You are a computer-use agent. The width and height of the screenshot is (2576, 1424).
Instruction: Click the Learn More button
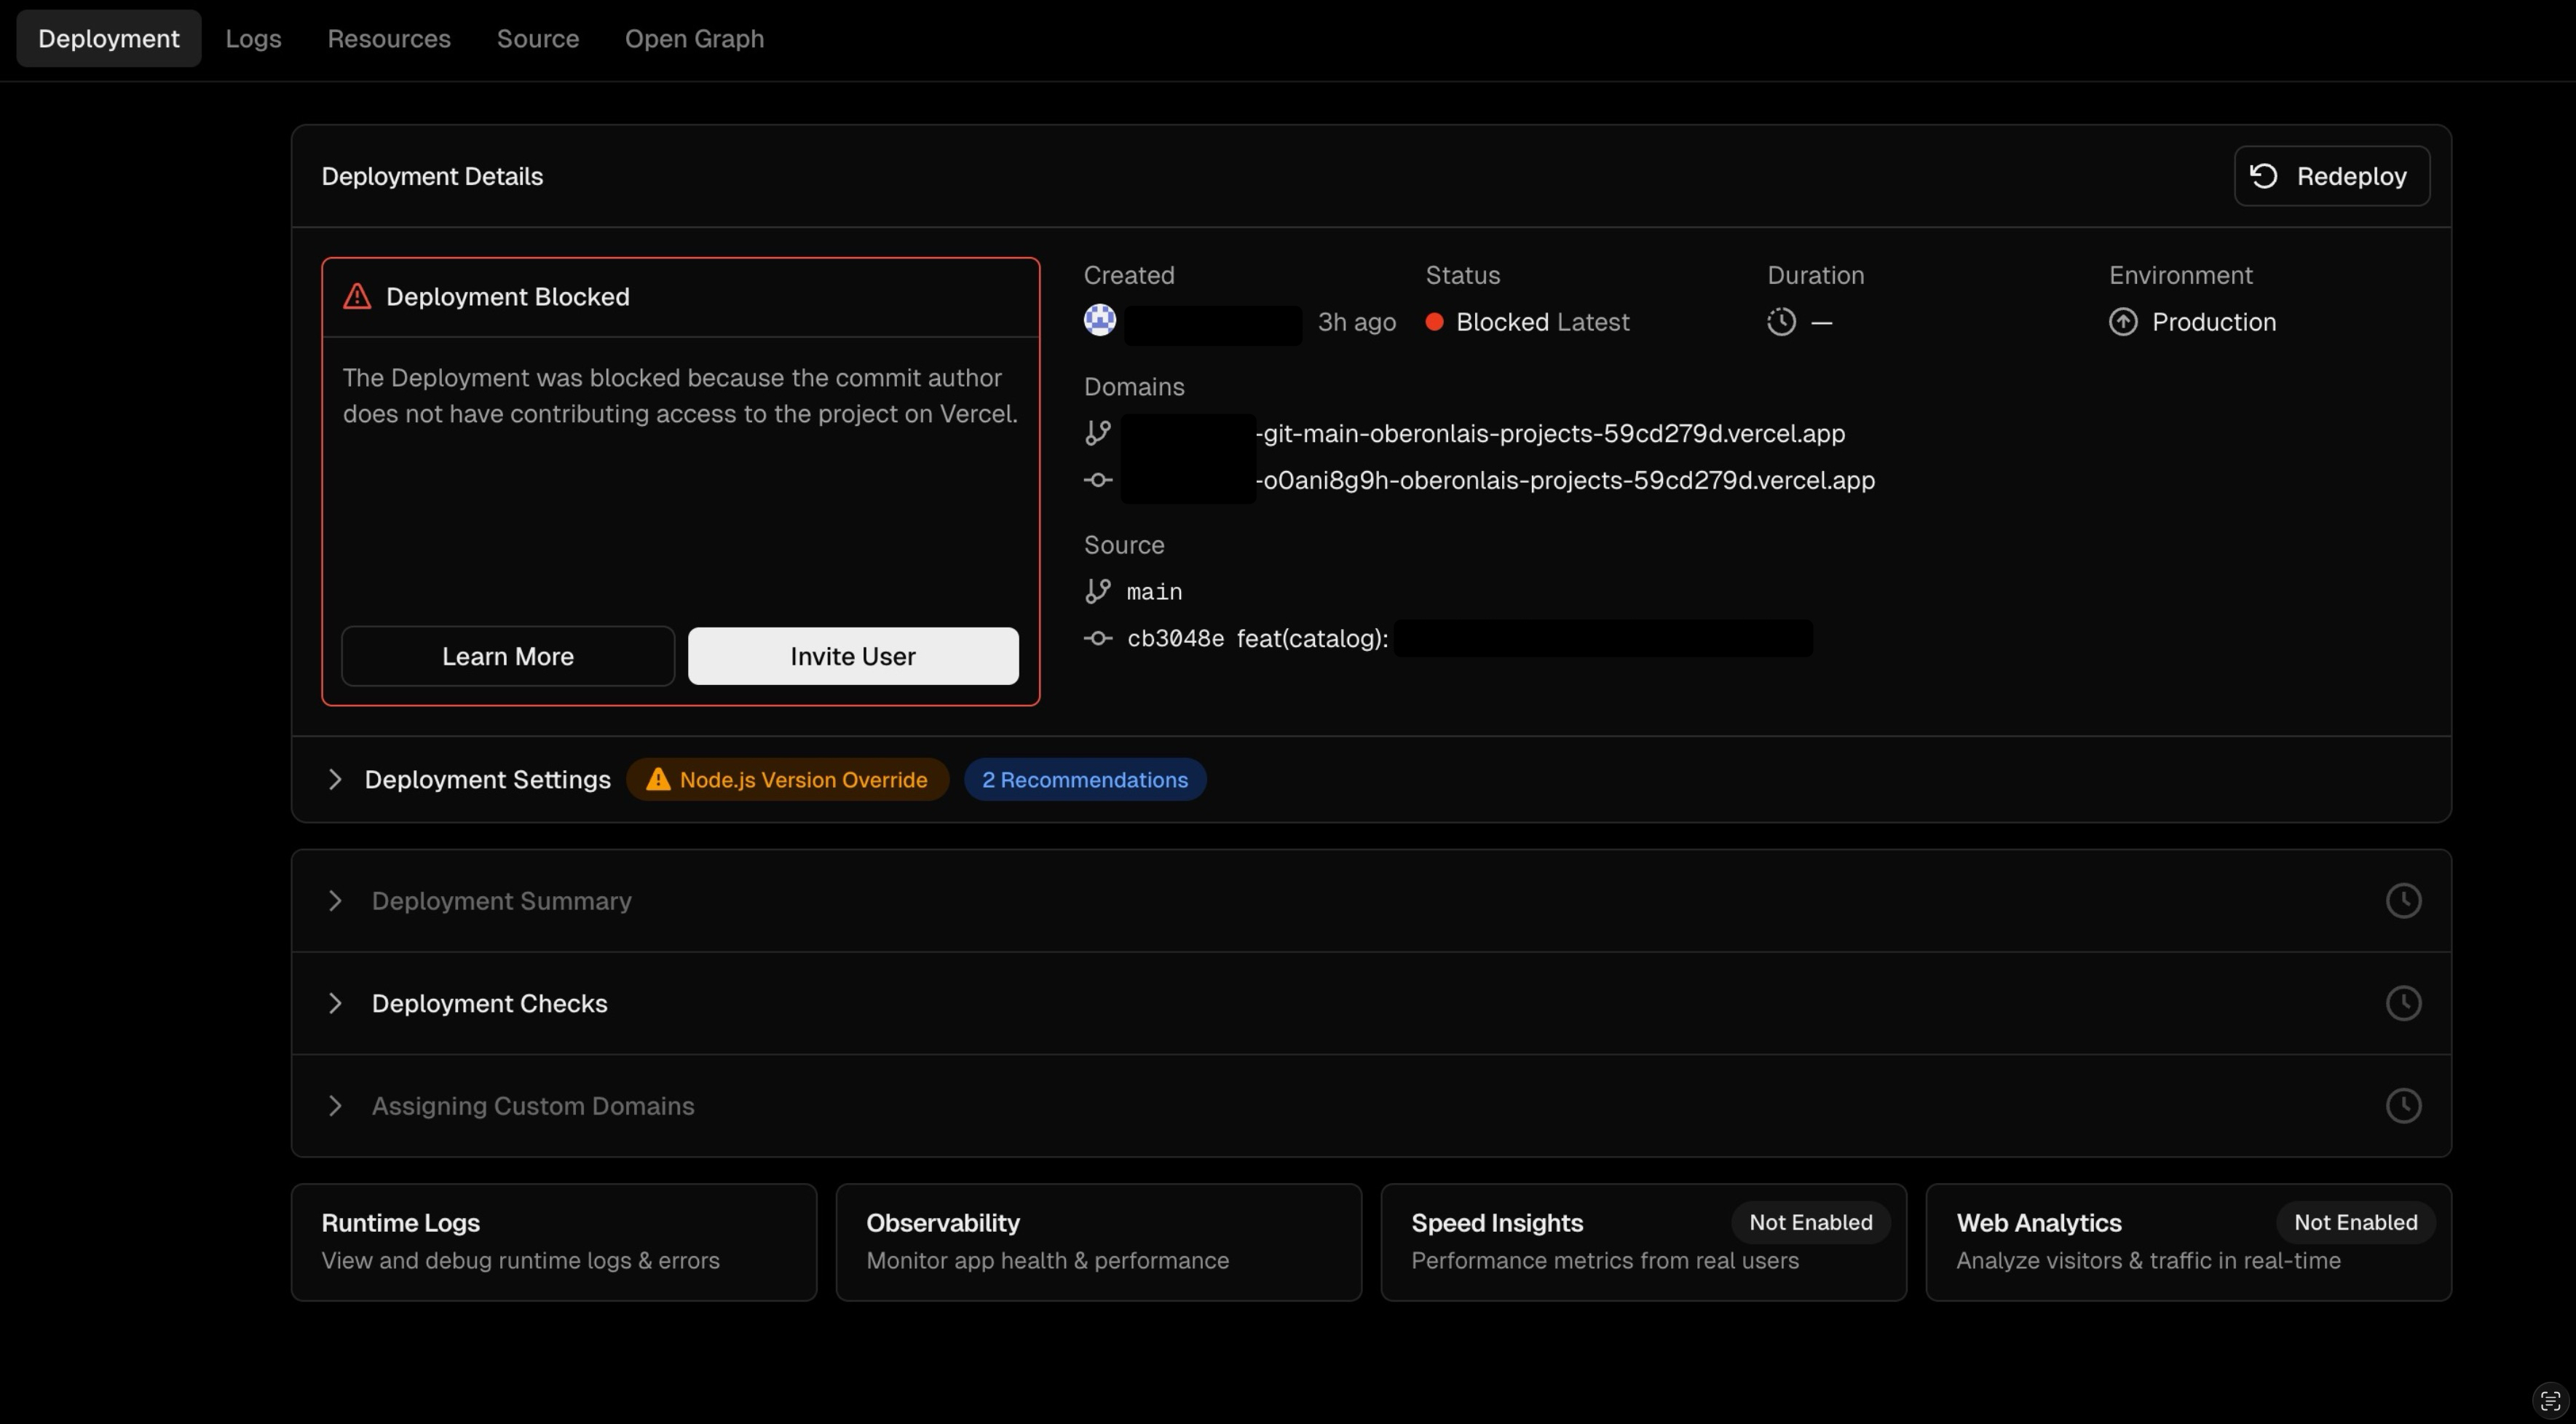[507, 656]
